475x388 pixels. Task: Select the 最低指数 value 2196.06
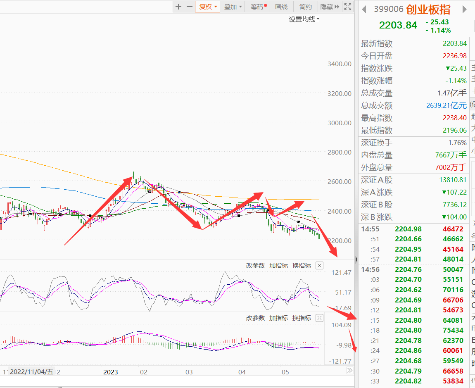[x=455, y=130]
